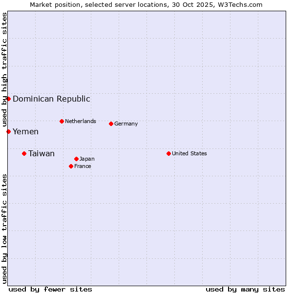Click the Yemen text label
The width and height of the screenshot is (293, 293).
(25, 131)
